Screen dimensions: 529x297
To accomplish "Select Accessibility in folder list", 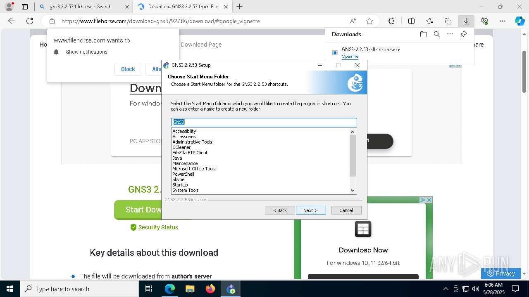I will [x=184, y=131].
